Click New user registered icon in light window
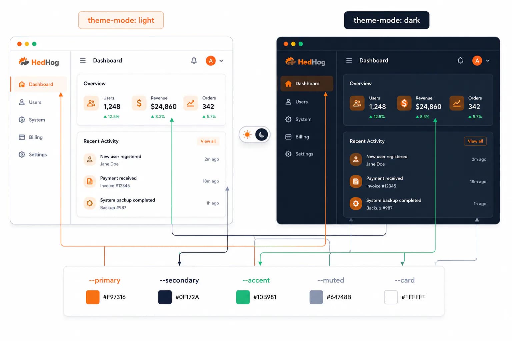Image resolution: width=512 pixels, height=341 pixels. click(90, 160)
